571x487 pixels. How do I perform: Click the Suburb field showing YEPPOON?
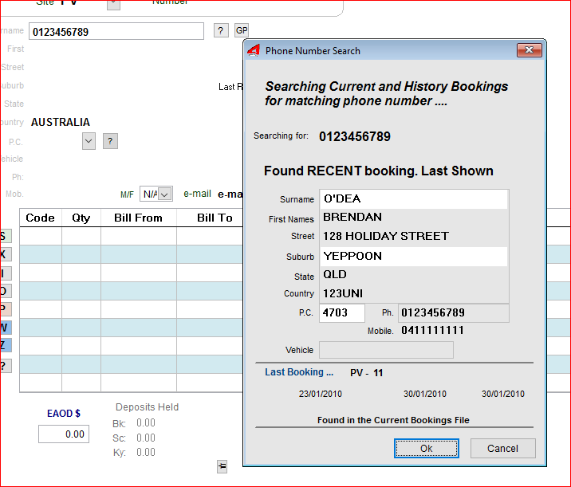(413, 256)
